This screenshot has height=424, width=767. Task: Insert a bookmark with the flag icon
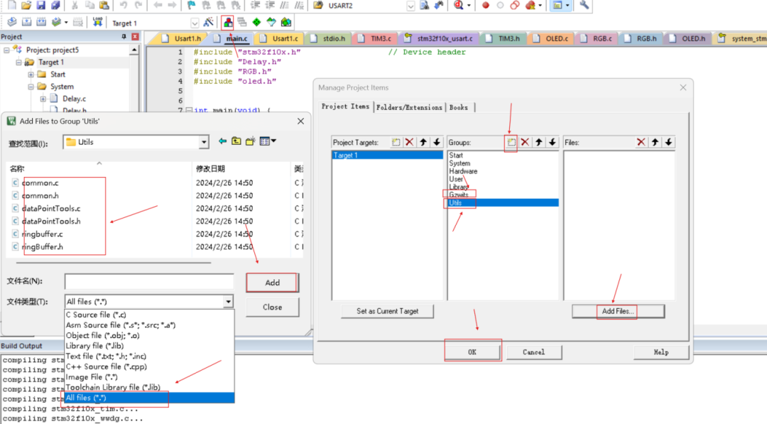pyautogui.click(x=191, y=6)
